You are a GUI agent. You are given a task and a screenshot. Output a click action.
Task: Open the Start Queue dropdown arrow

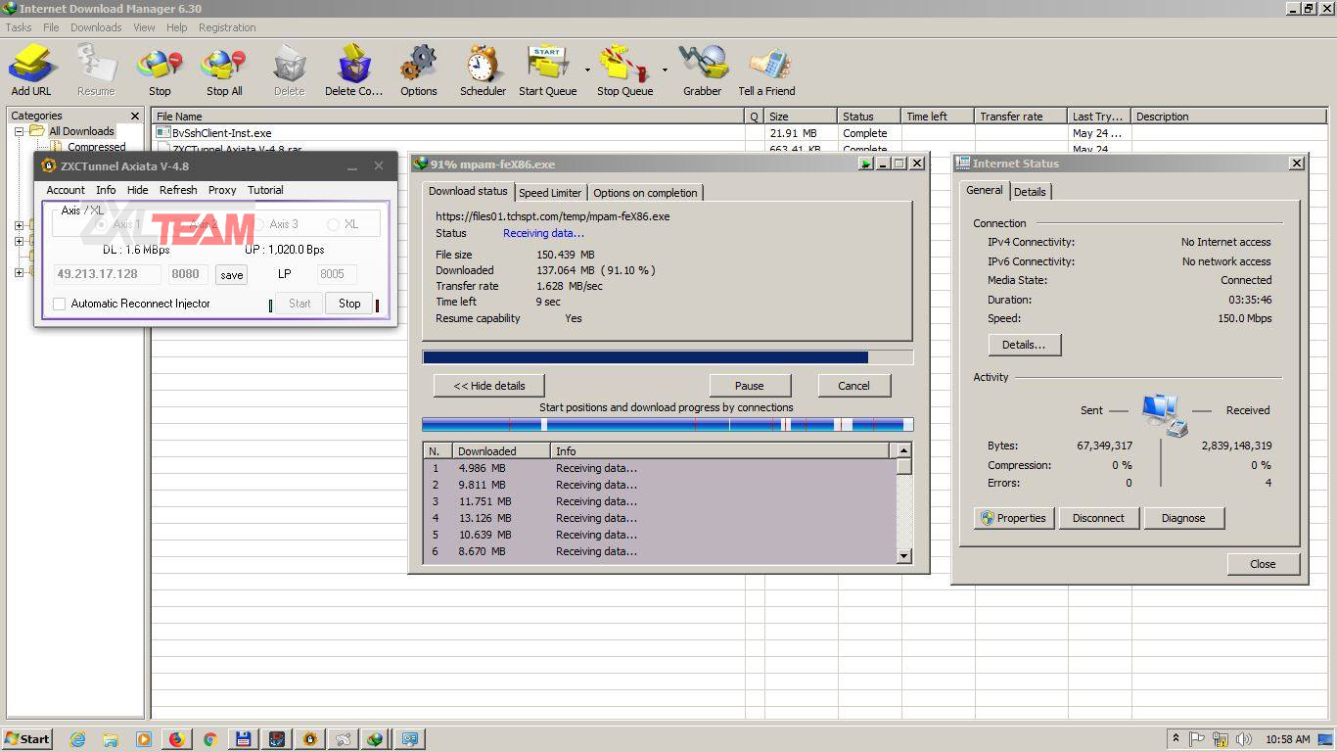(587, 70)
